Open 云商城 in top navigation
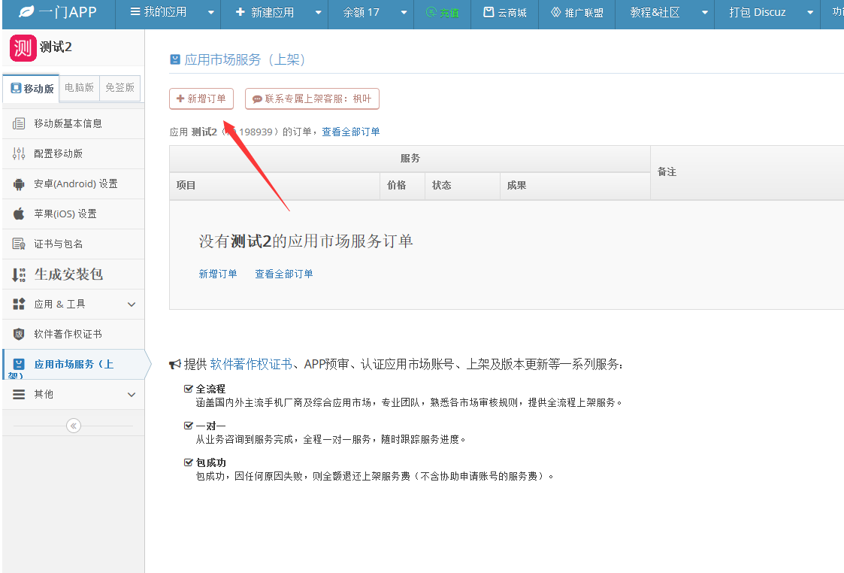This screenshot has width=844, height=573. coord(505,12)
